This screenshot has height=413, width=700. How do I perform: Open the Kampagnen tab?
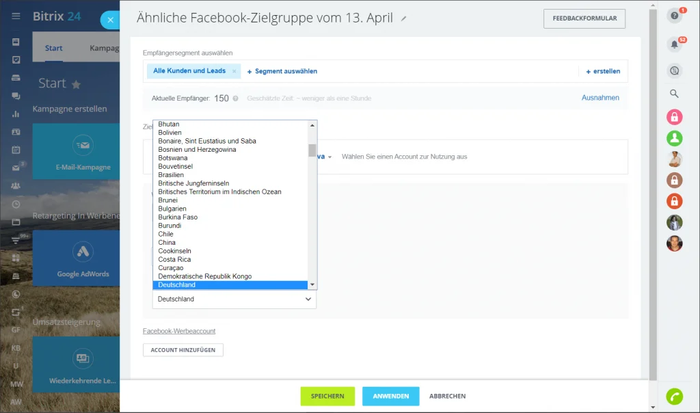(x=105, y=49)
